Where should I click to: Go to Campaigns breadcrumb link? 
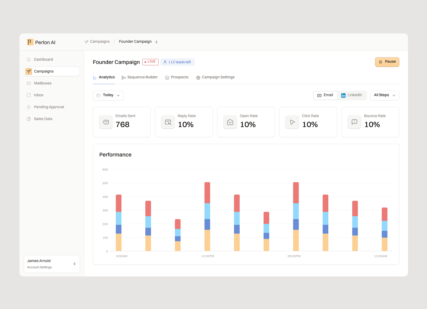click(97, 42)
